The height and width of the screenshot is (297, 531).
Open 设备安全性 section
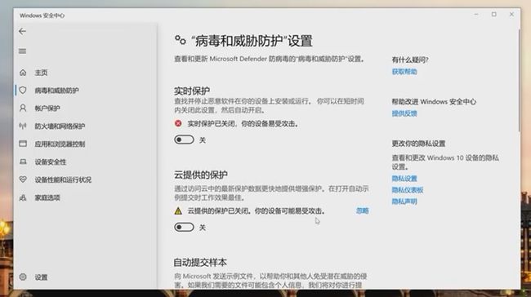click(x=51, y=162)
